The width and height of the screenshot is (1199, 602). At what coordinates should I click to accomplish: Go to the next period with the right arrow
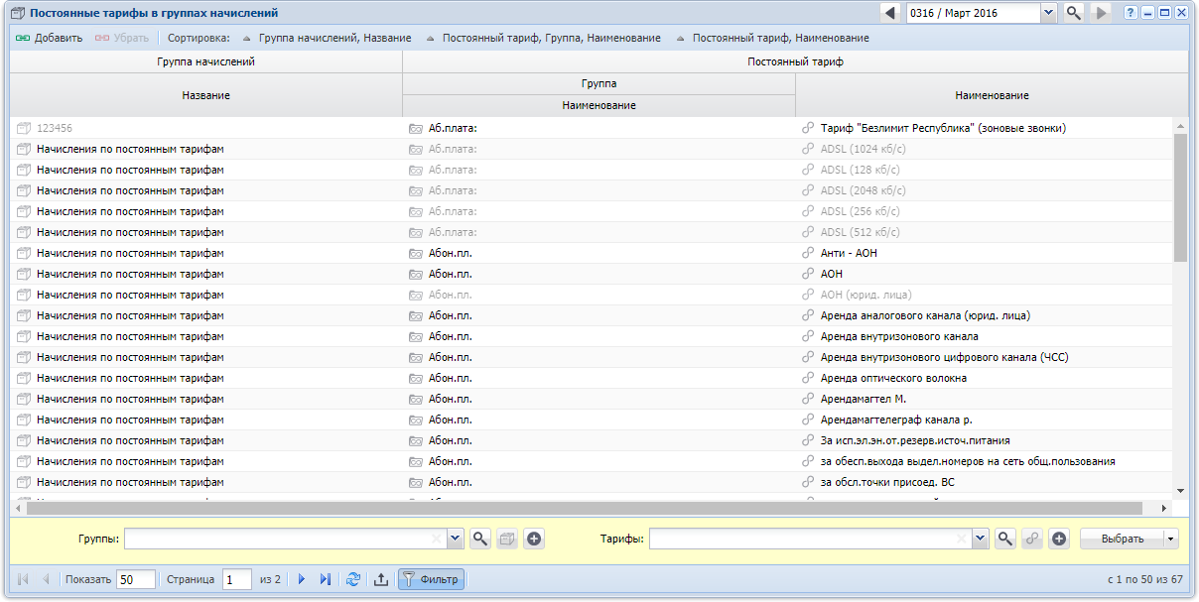click(1100, 13)
